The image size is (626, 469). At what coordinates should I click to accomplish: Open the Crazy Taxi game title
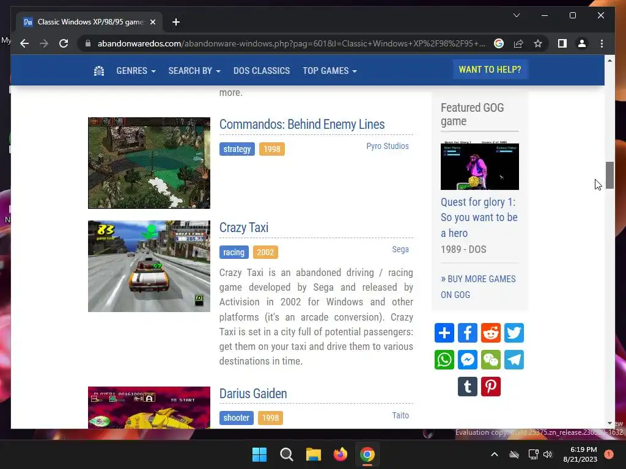click(243, 228)
